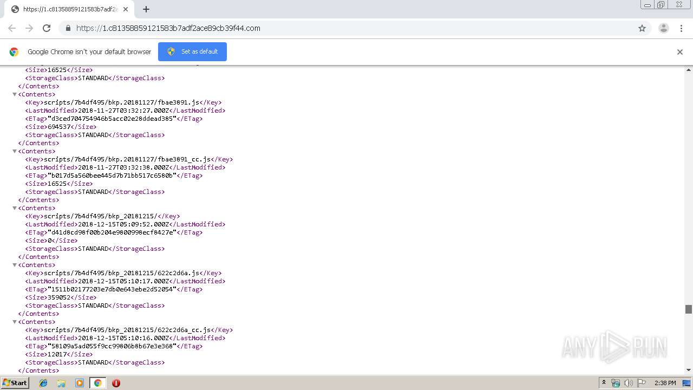Select LastModified value 2018-11-27T03:32:38.000Z

click(125, 167)
